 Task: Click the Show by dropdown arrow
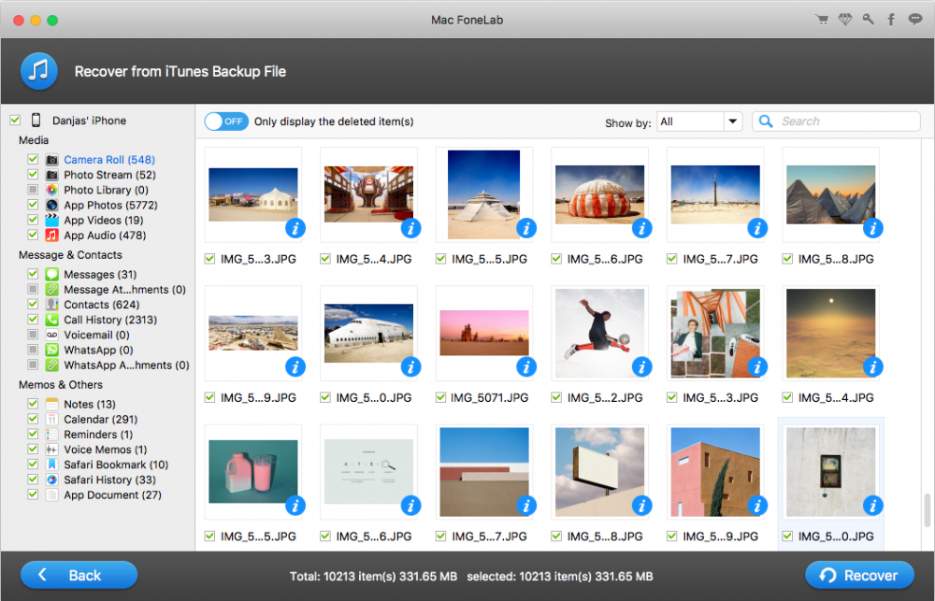[x=732, y=122]
